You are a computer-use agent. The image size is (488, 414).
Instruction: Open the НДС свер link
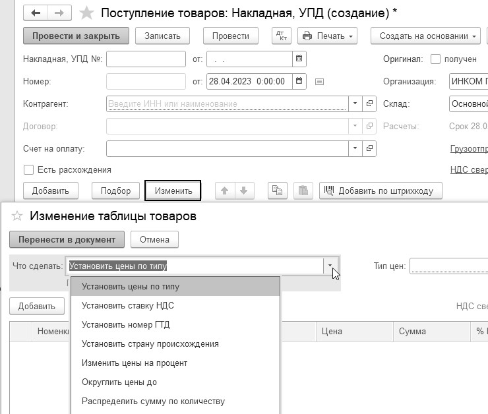coord(469,170)
